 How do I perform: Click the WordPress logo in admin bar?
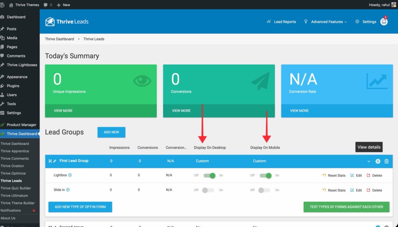4,5
